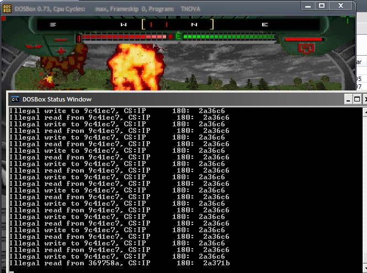Click the first 'Illegal write to 9c41ec7' line
This screenshot has height=273, width=367.
click(117, 111)
